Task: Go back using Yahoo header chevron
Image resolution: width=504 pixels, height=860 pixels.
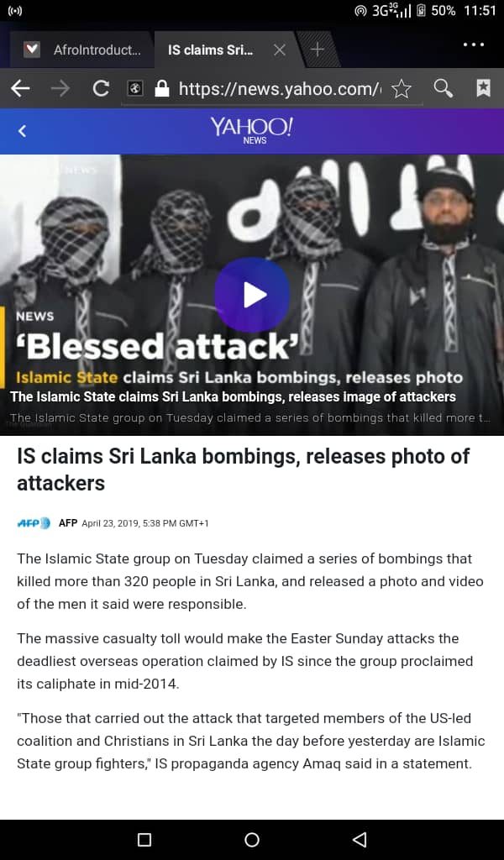Action: tap(22, 130)
